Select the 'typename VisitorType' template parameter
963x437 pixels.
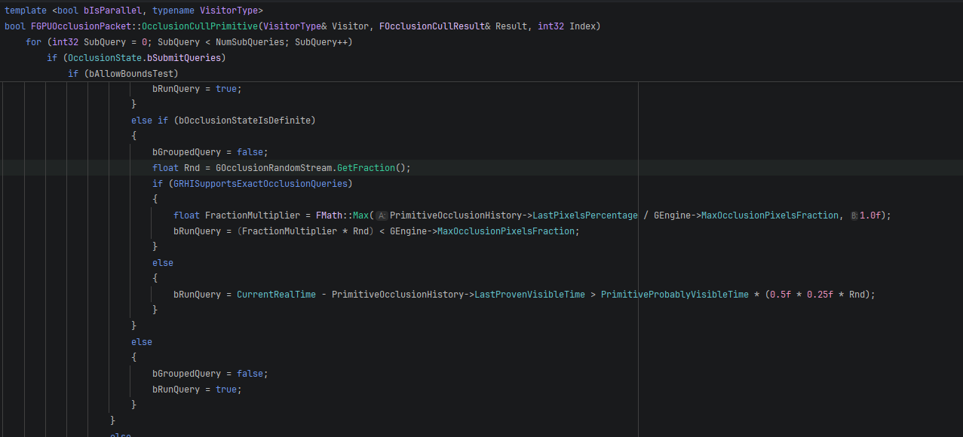coord(205,11)
